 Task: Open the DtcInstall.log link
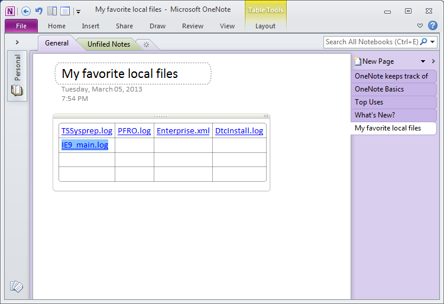click(239, 130)
